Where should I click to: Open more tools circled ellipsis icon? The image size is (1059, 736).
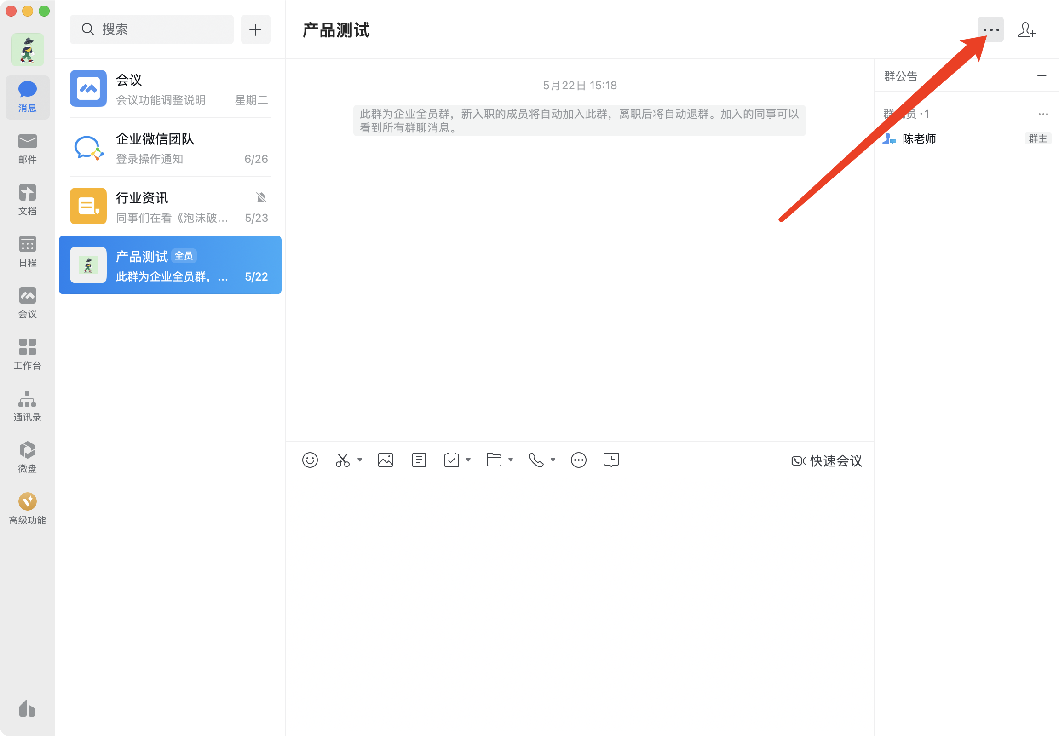point(578,460)
